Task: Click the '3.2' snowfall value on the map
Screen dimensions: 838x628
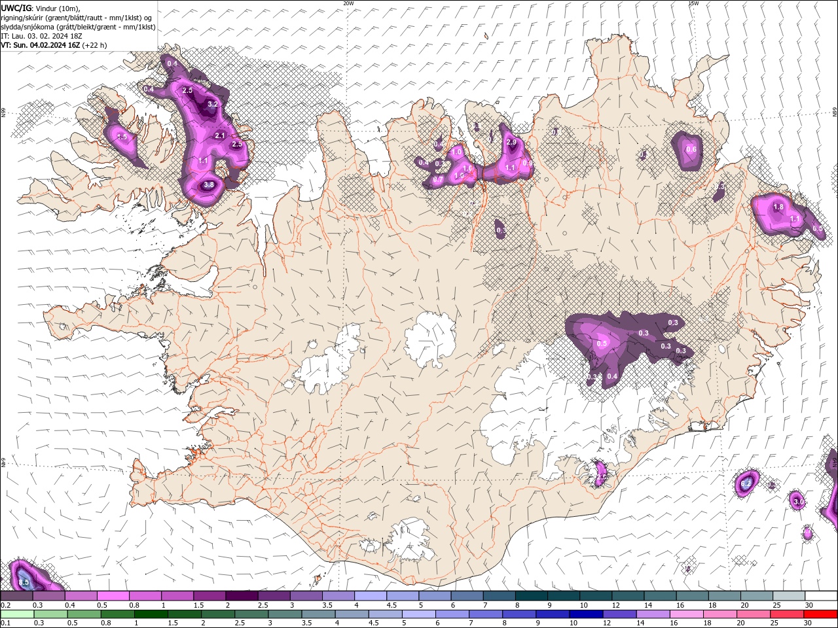Action: point(213,104)
